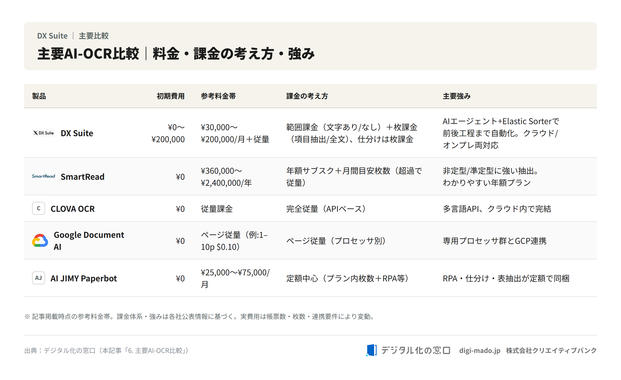The height and width of the screenshot is (380, 621).
Task: Click the DX Suite product name
Action: (77, 133)
